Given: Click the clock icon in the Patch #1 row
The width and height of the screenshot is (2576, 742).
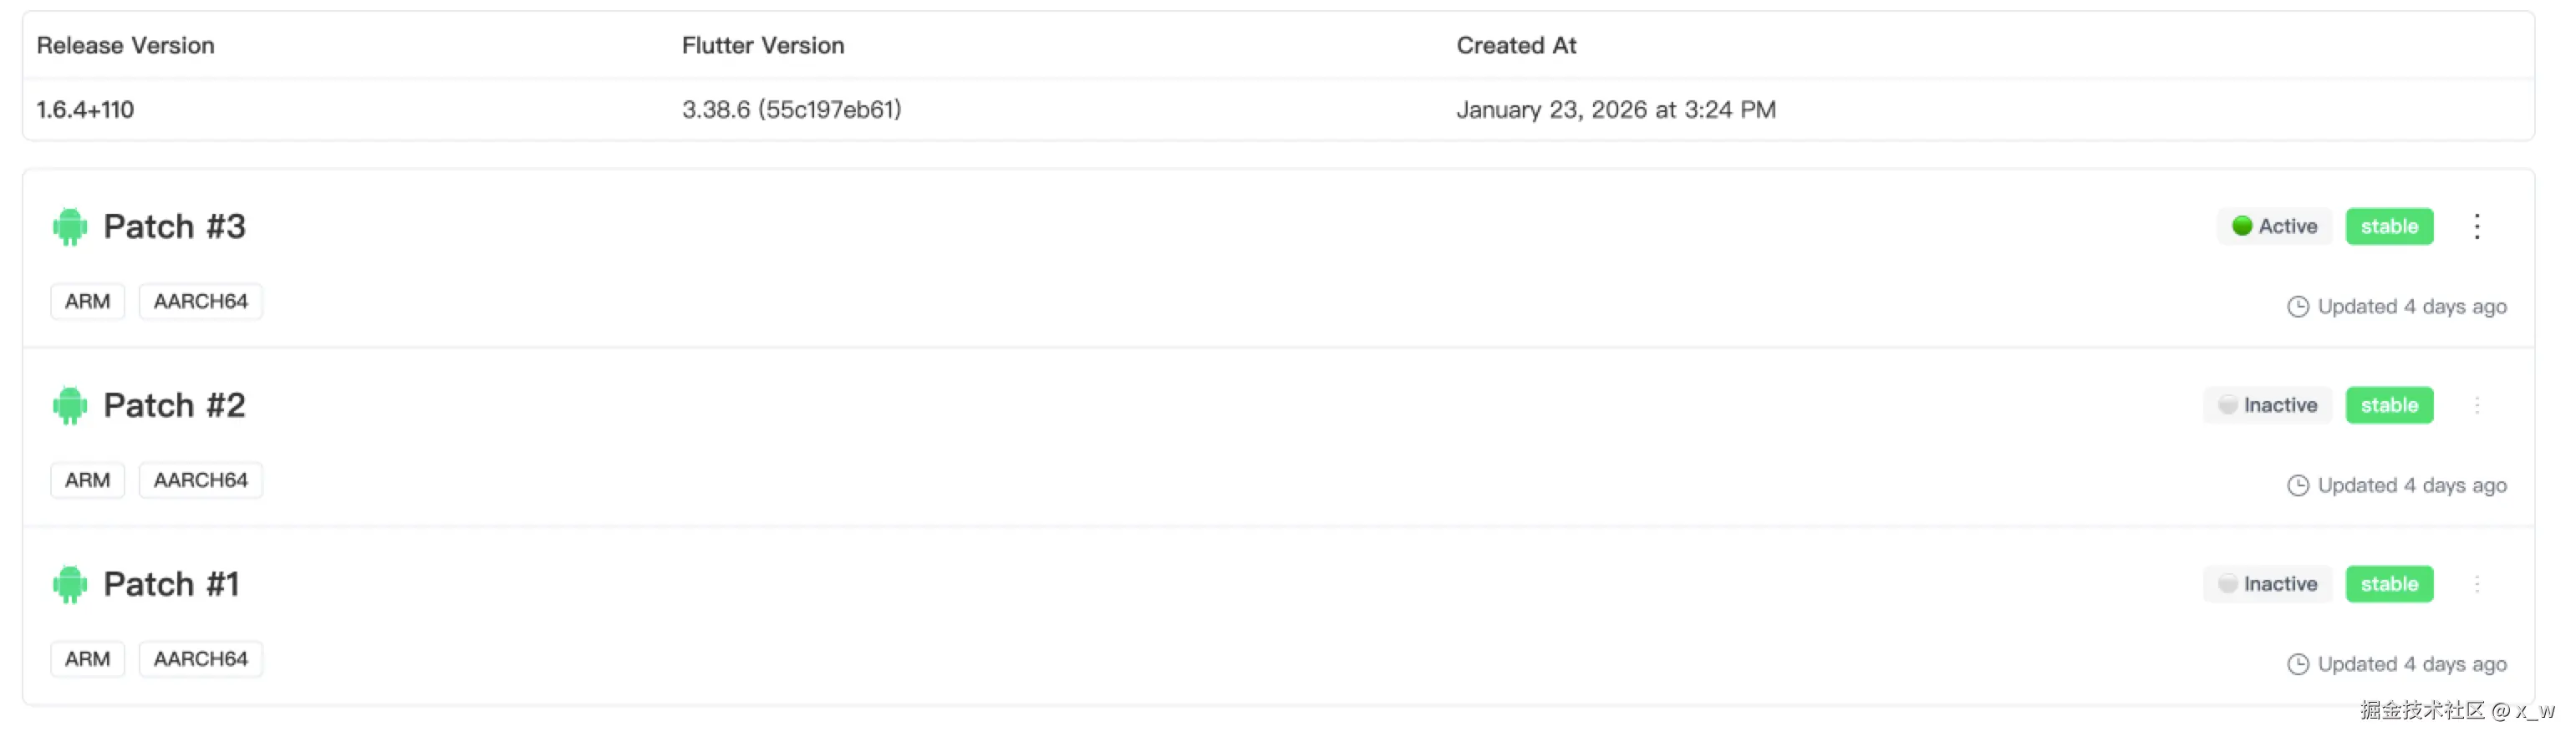Looking at the screenshot, I should point(2298,665).
